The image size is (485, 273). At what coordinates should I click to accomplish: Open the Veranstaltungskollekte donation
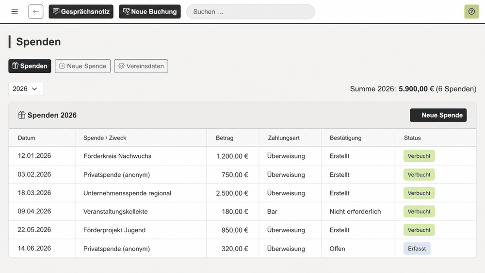[x=115, y=212]
